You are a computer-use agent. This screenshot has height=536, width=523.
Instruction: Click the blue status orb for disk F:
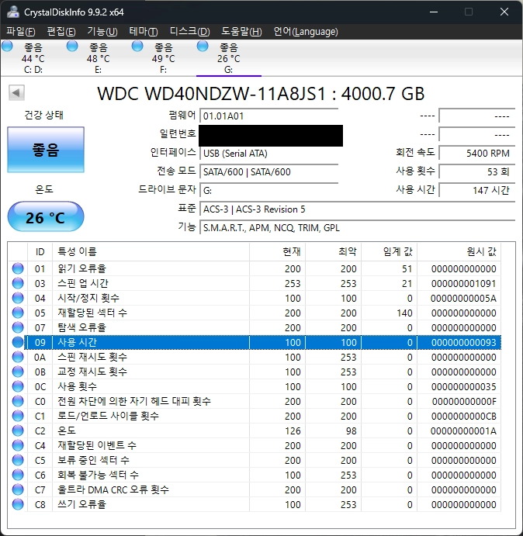point(137,46)
